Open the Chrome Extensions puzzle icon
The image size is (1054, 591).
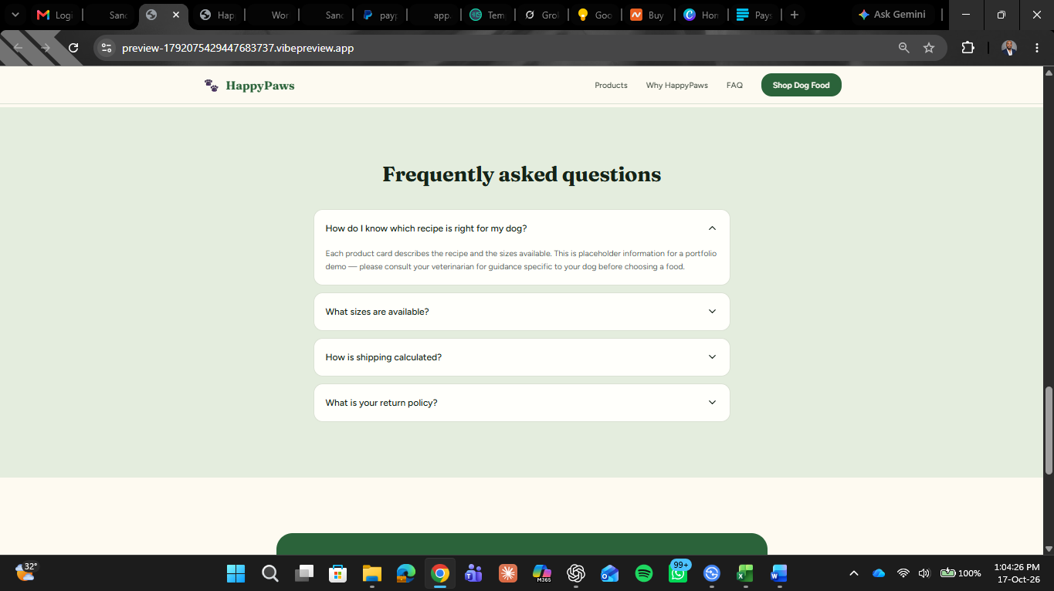tap(968, 48)
